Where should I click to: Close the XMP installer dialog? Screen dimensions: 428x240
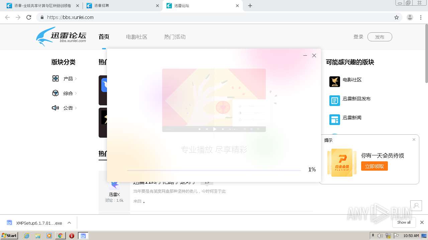(x=314, y=56)
